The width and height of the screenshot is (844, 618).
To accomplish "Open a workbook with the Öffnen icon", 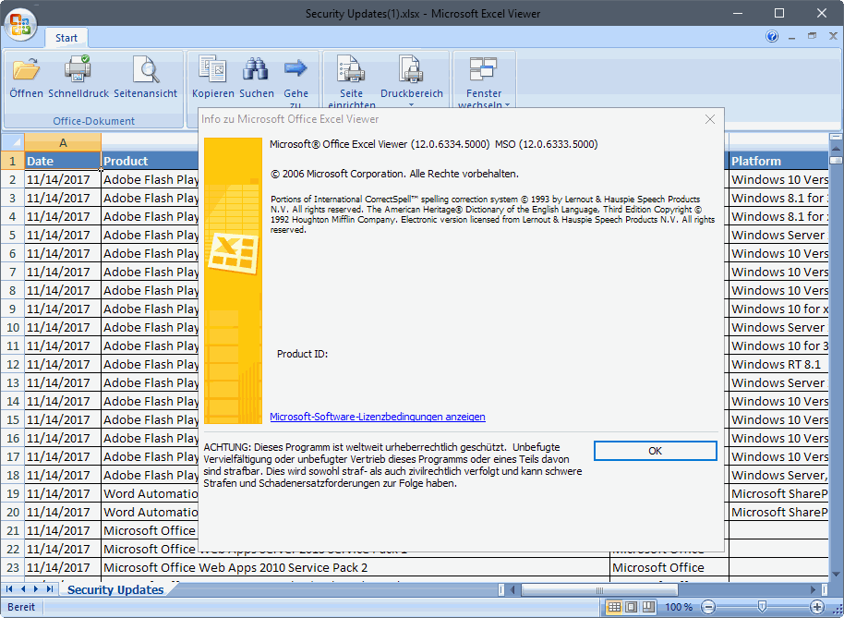I will pos(26,68).
